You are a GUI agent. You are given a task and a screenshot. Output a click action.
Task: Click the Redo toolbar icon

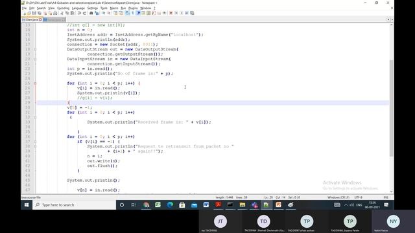pyautogui.click(x=85, y=13)
